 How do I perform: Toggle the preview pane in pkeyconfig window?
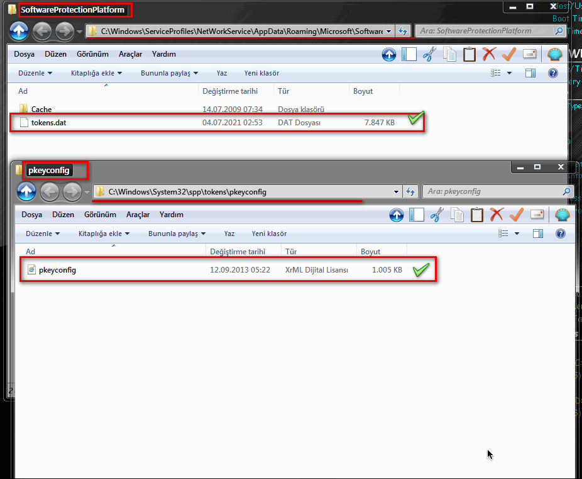(x=538, y=234)
